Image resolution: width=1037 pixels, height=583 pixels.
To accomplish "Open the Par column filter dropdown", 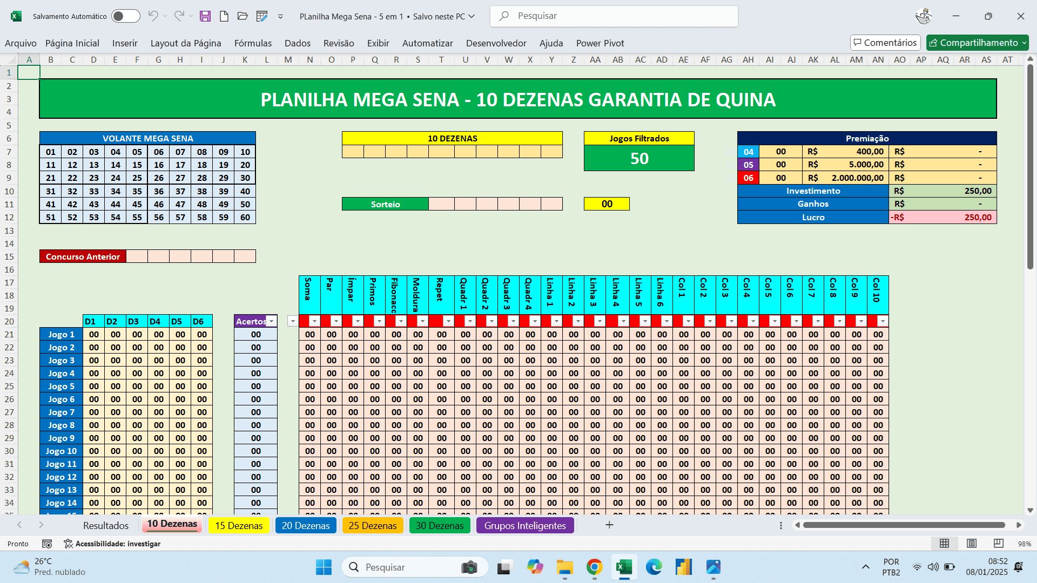I will tap(336, 321).
